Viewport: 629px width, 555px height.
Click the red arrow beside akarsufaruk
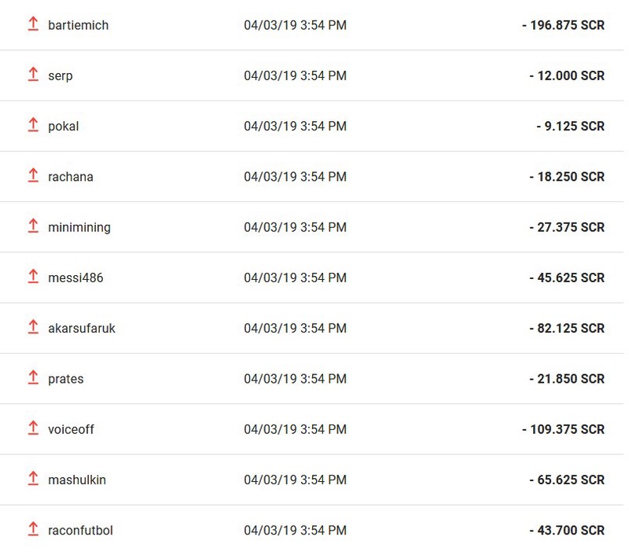click(x=33, y=327)
